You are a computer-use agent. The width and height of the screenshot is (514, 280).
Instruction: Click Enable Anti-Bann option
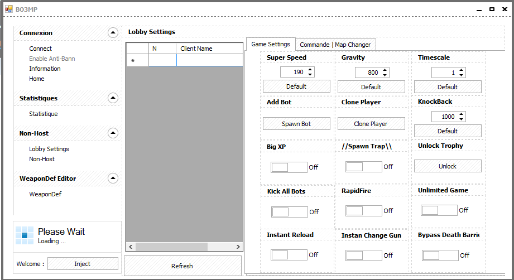(x=52, y=59)
